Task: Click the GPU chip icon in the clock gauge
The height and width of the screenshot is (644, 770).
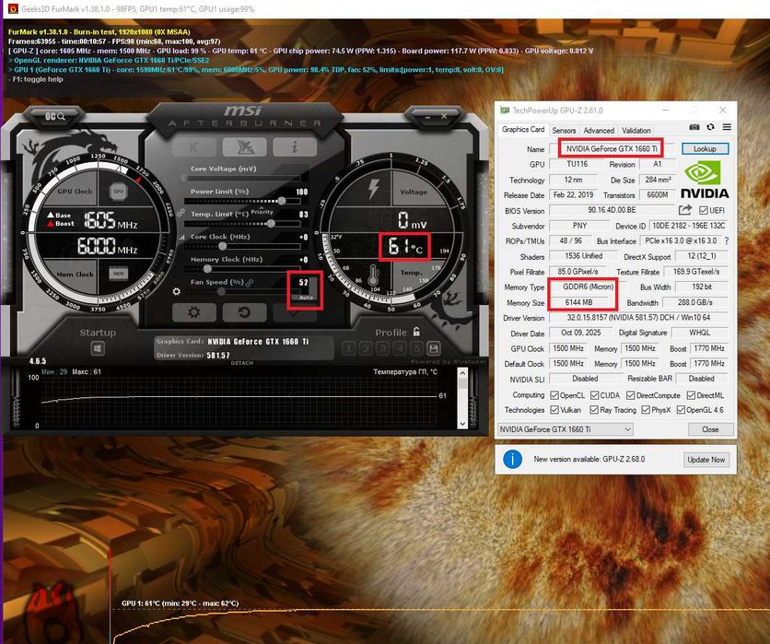Action: 118,191
